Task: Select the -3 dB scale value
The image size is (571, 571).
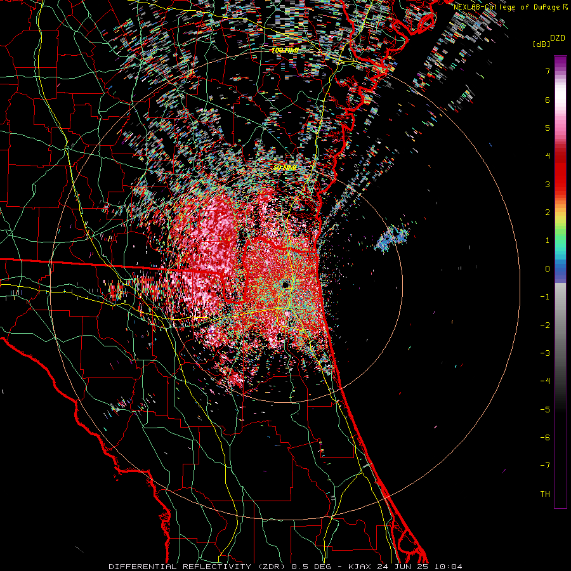Action: click(x=545, y=353)
